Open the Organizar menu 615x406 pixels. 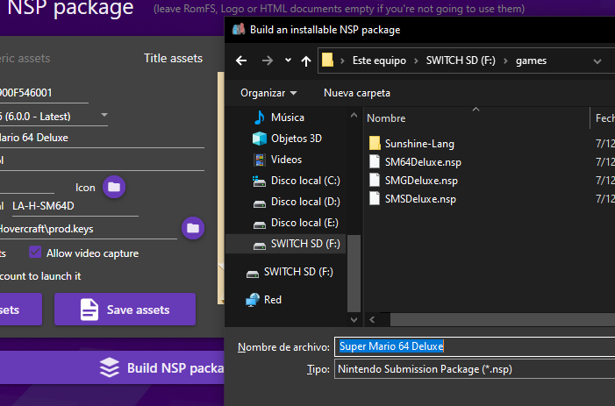(268, 93)
